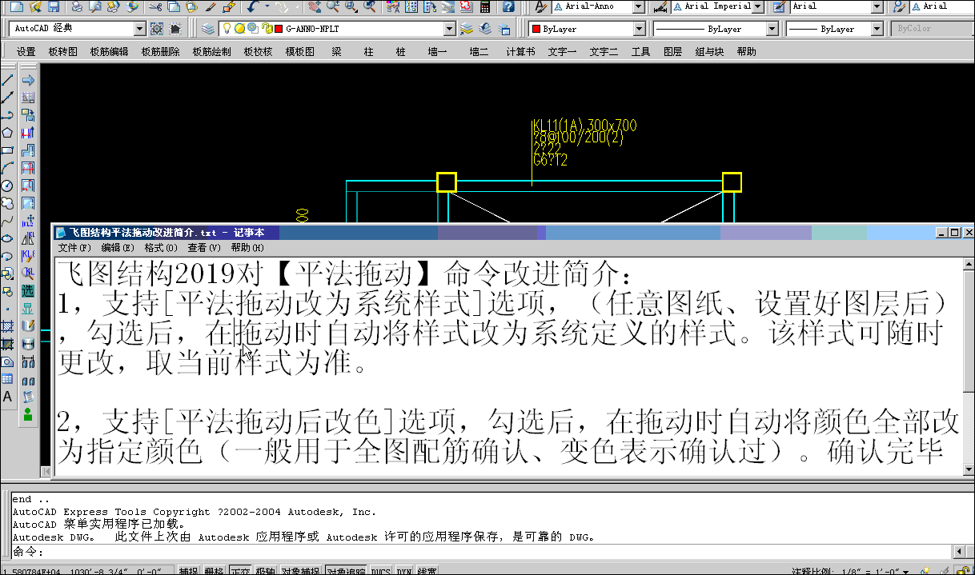Viewport: 975px width, 575px height.
Task: Open the Layer Properties Manager icon
Action: pos(207,29)
